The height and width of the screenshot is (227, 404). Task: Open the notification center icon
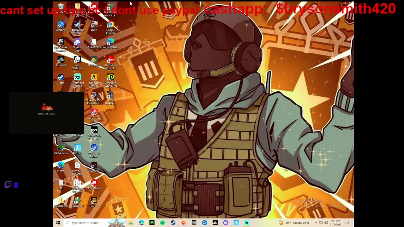(x=347, y=223)
